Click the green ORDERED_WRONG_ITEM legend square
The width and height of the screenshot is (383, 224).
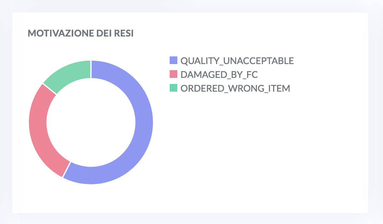[x=174, y=88]
